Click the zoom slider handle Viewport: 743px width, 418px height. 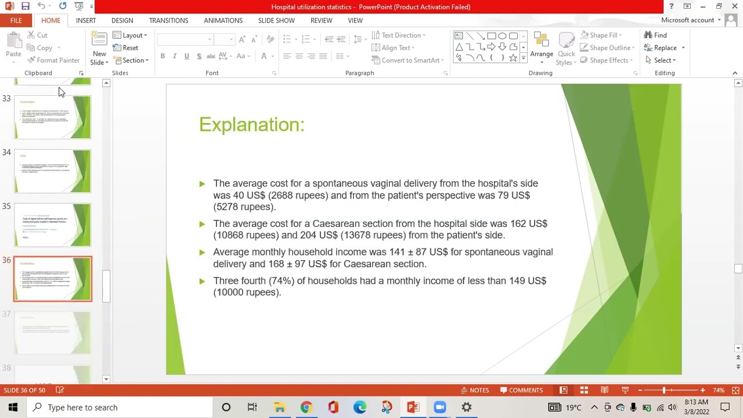coord(664,390)
